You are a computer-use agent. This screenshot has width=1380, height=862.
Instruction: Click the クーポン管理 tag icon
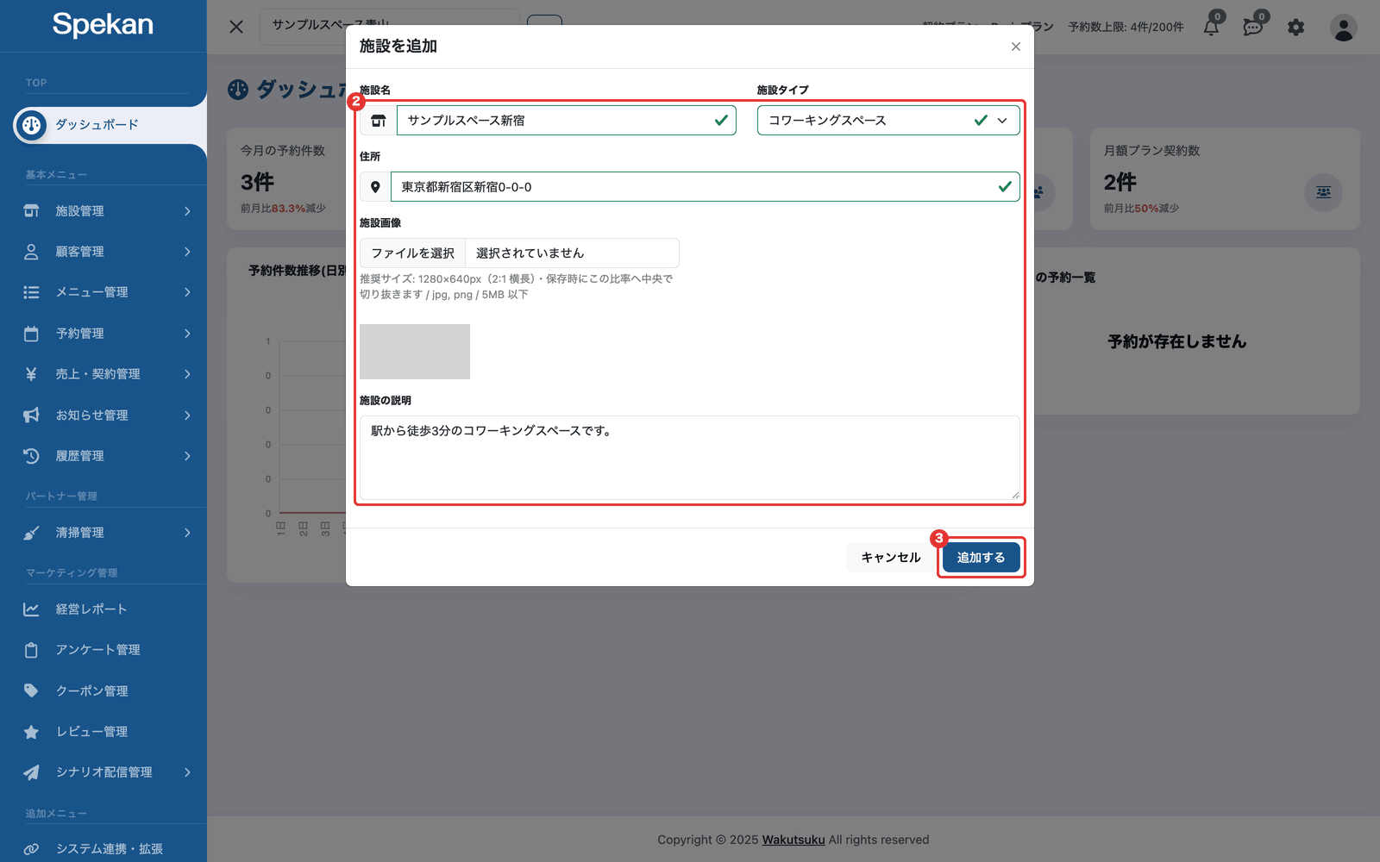[x=31, y=690]
